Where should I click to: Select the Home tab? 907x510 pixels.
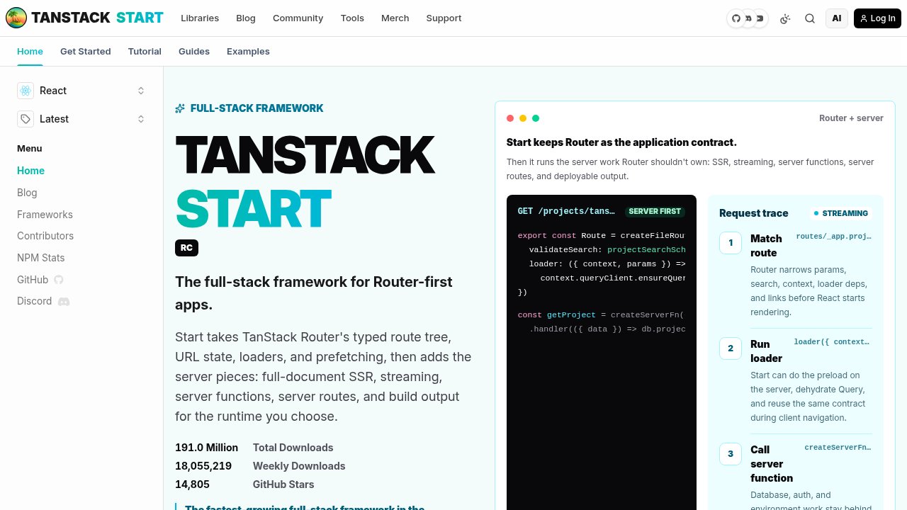(30, 52)
